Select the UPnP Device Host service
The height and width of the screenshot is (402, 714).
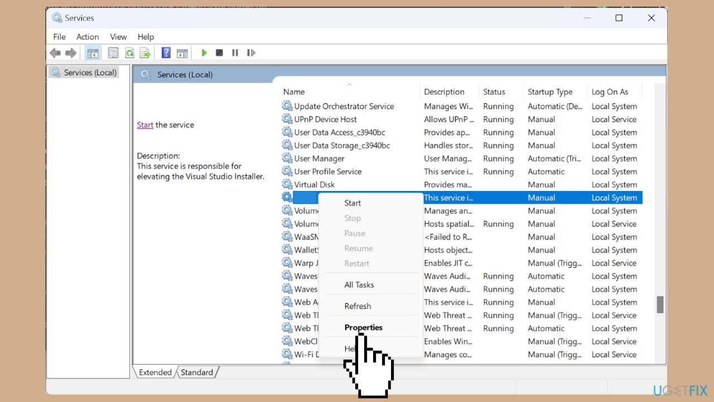pyautogui.click(x=461, y=119)
